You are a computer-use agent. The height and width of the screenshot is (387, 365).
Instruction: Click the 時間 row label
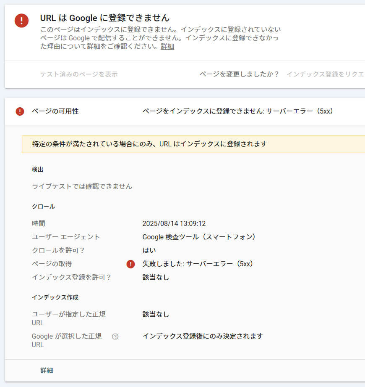pos(39,224)
